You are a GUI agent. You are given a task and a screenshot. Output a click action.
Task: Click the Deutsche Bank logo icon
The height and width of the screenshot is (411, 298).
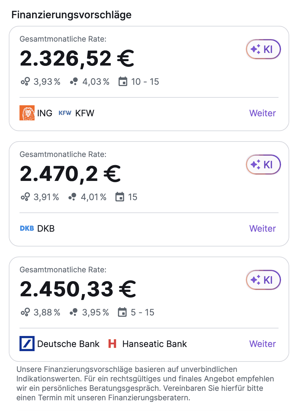click(x=27, y=344)
